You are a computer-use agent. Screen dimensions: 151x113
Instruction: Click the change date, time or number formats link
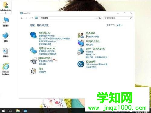97,57
